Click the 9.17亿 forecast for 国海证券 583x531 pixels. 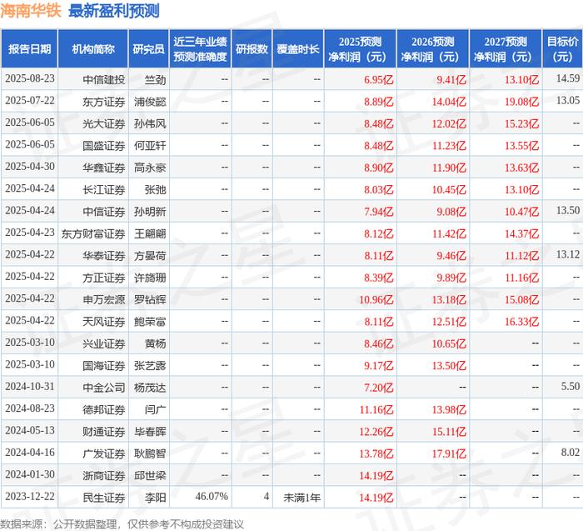pyautogui.click(x=378, y=365)
